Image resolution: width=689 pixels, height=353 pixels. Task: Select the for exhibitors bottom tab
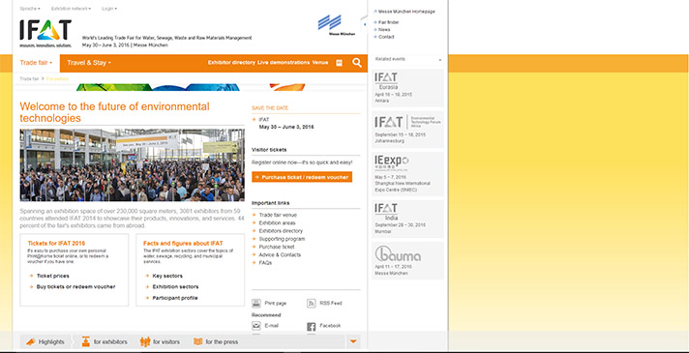coord(105,341)
